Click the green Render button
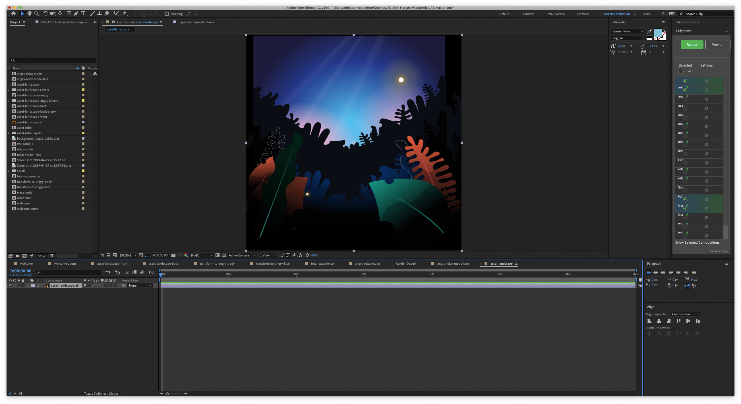The height and width of the screenshot is (404, 741). (x=692, y=45)
